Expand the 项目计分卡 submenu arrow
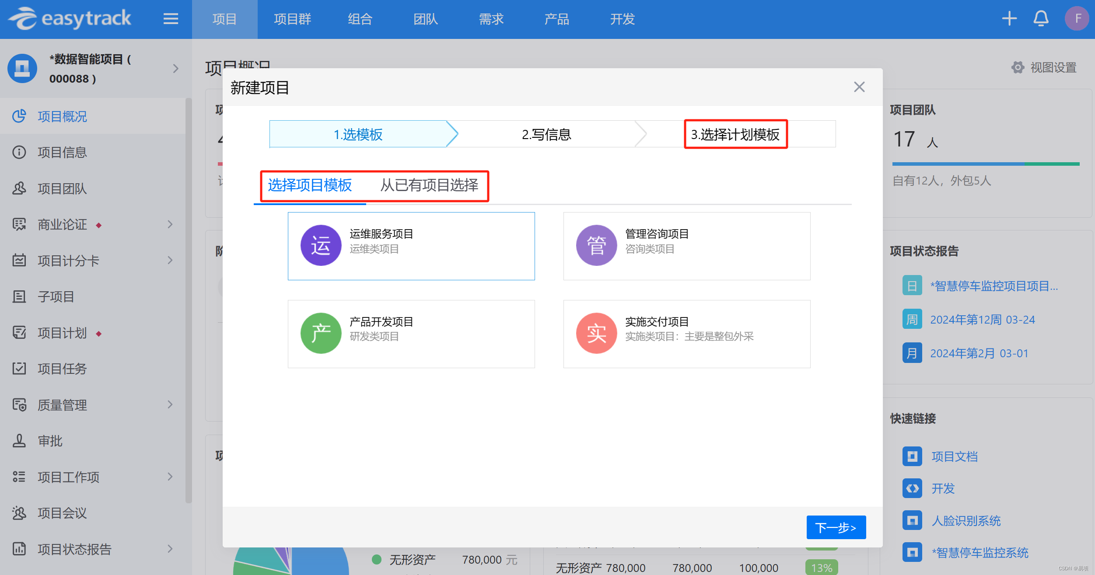Viewport: 1095px width, 575px height. pos(170,261)
